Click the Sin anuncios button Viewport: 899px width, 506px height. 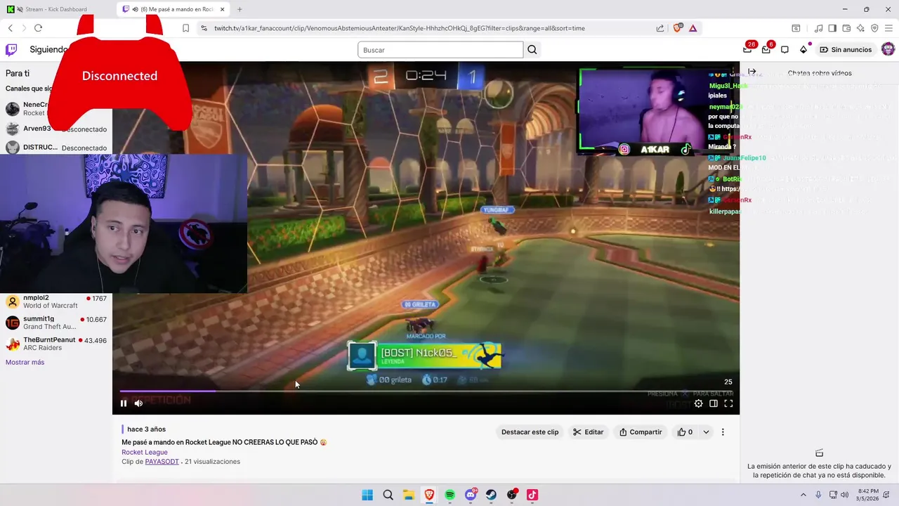[846, 50]
